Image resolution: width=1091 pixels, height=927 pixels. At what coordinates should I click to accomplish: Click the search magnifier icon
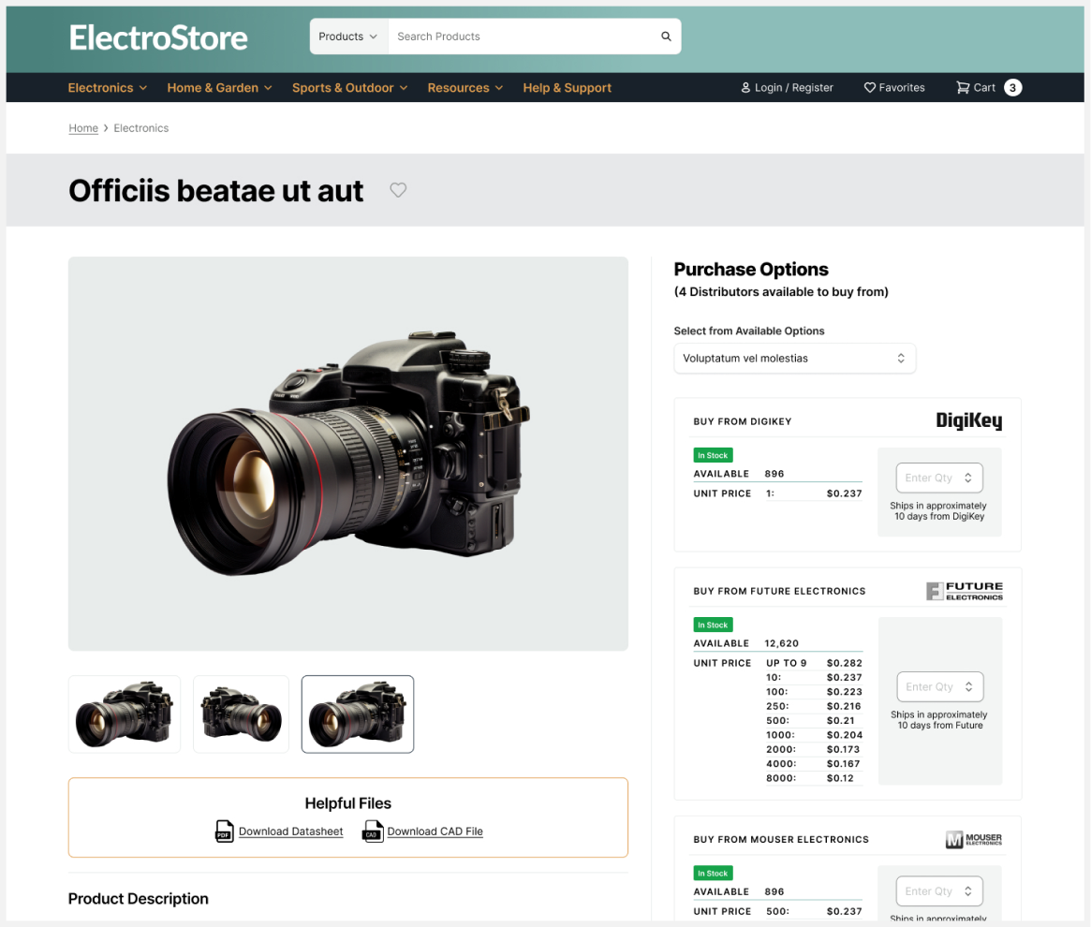(x=666, y=36)
